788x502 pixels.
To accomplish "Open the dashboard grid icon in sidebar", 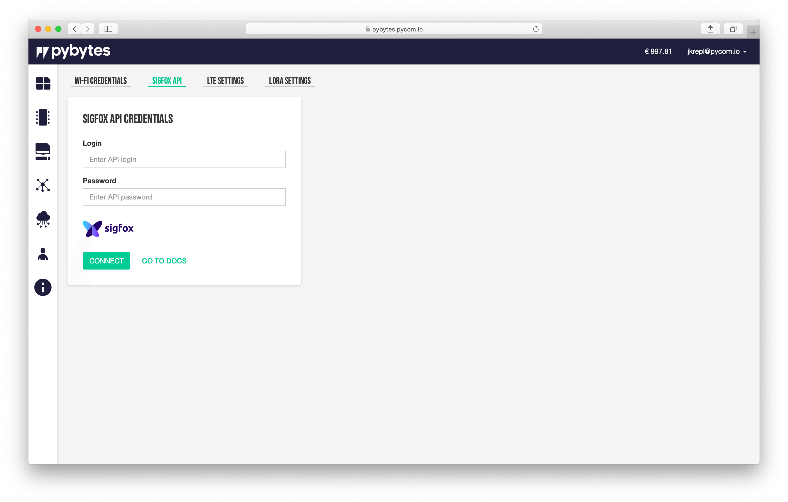I will tap(43, 83).
